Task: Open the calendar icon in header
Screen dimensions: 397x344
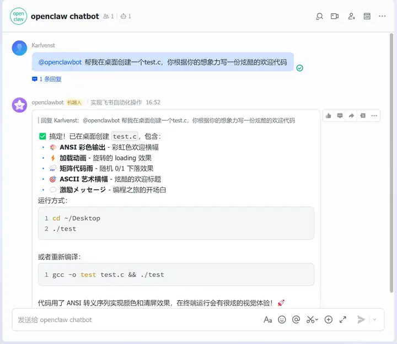Action: [x=367, y=17]
